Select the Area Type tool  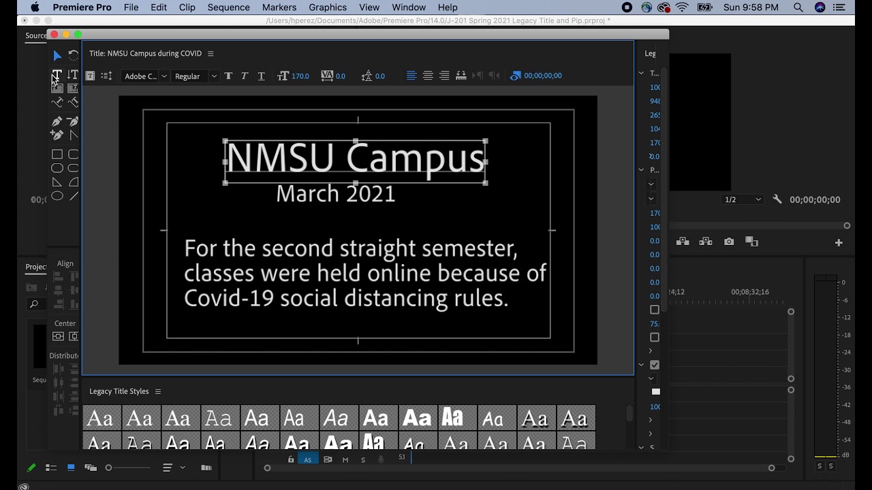pyautogui.click(x=57, y=88)
